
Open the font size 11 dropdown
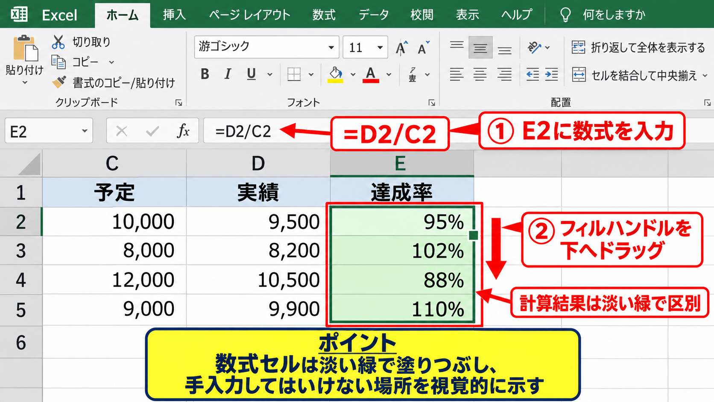coord(380,47)
